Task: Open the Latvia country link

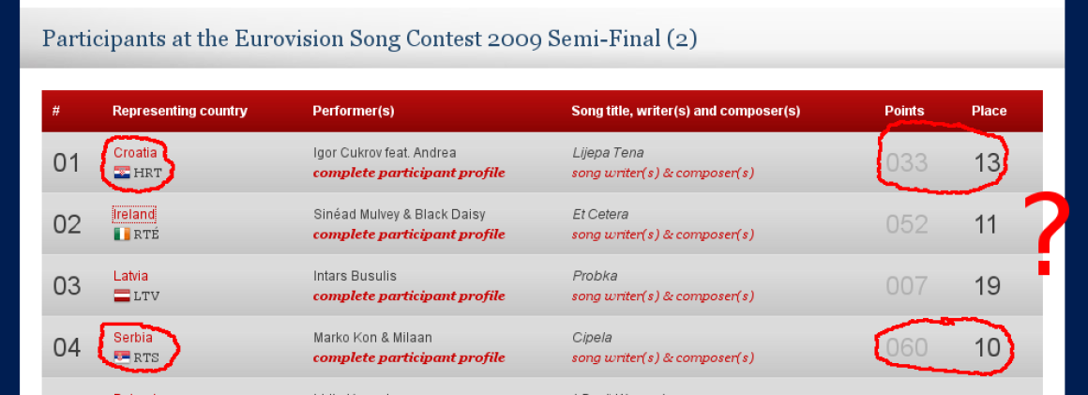Action: coord(130,276)
